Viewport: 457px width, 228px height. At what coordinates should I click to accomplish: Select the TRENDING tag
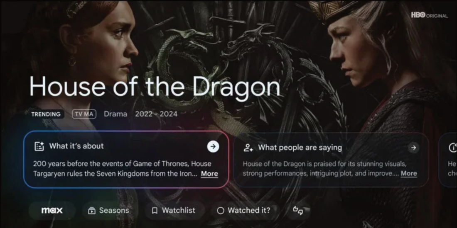pyautogui.click(x=46, y=114)
